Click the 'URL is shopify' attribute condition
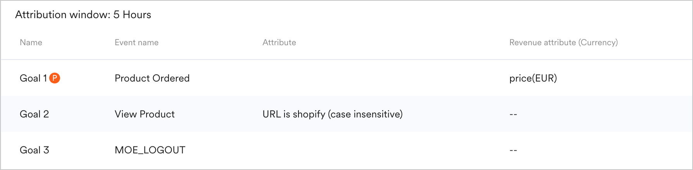 point(293,114)
